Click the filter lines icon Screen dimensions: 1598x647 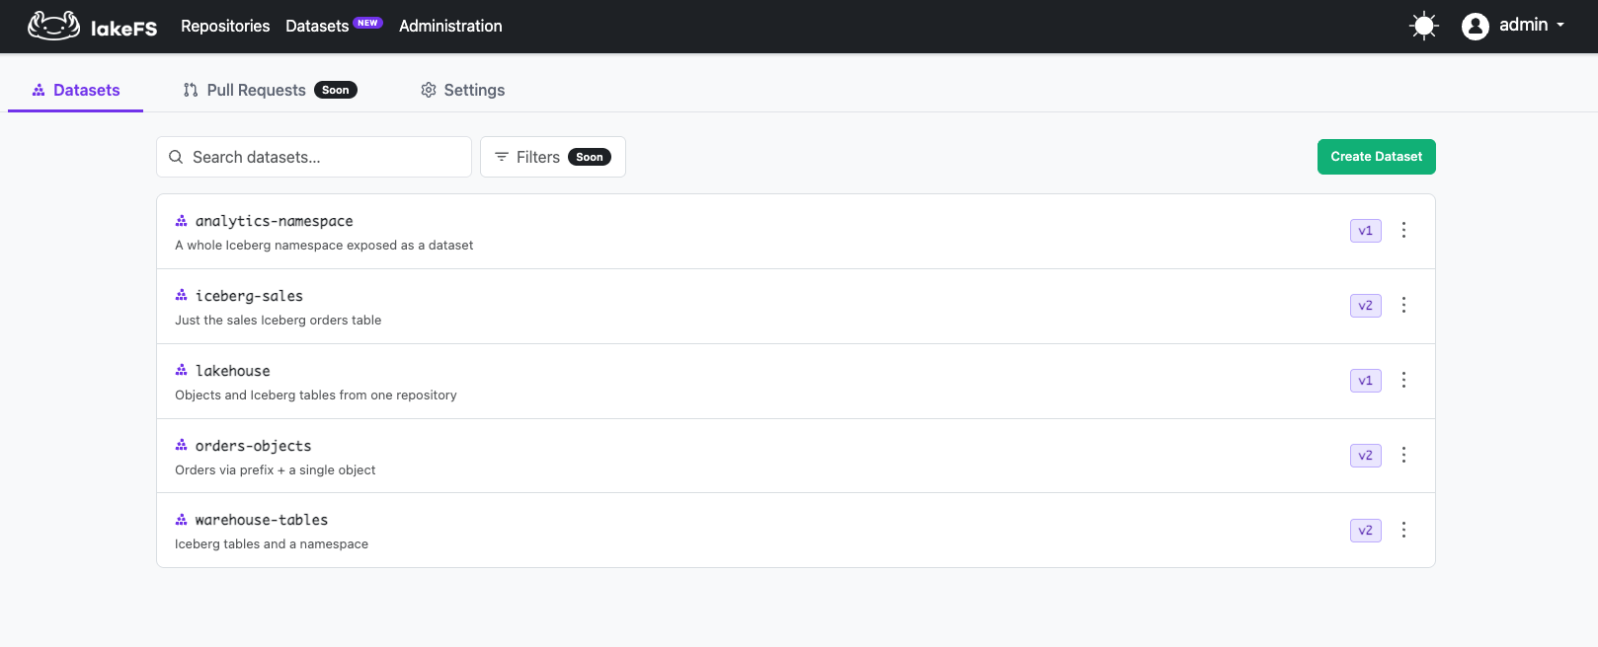tap(502, 157)
